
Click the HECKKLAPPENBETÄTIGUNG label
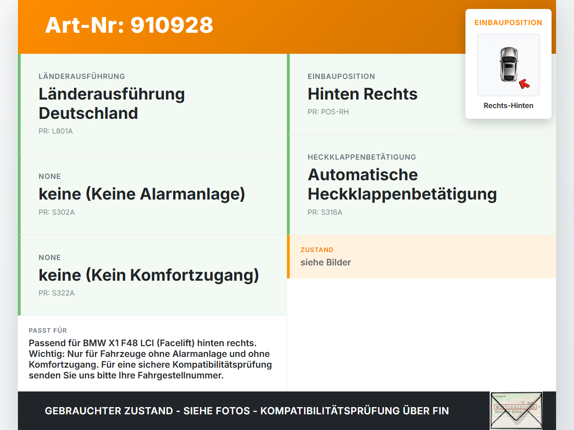[x=362, y=157]
